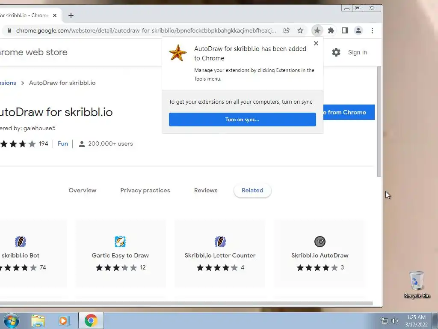Screen dimensions: 438x329
Task: Close the extension added popup
Action: (x=316, y=43)
